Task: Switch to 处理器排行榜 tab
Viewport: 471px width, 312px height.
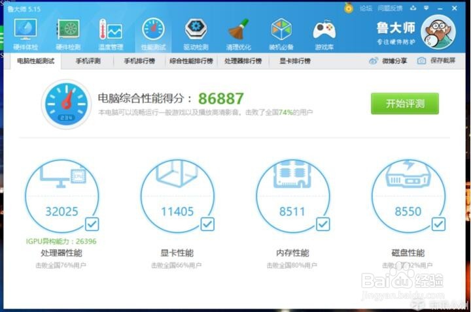Action: tap(243, 61)
